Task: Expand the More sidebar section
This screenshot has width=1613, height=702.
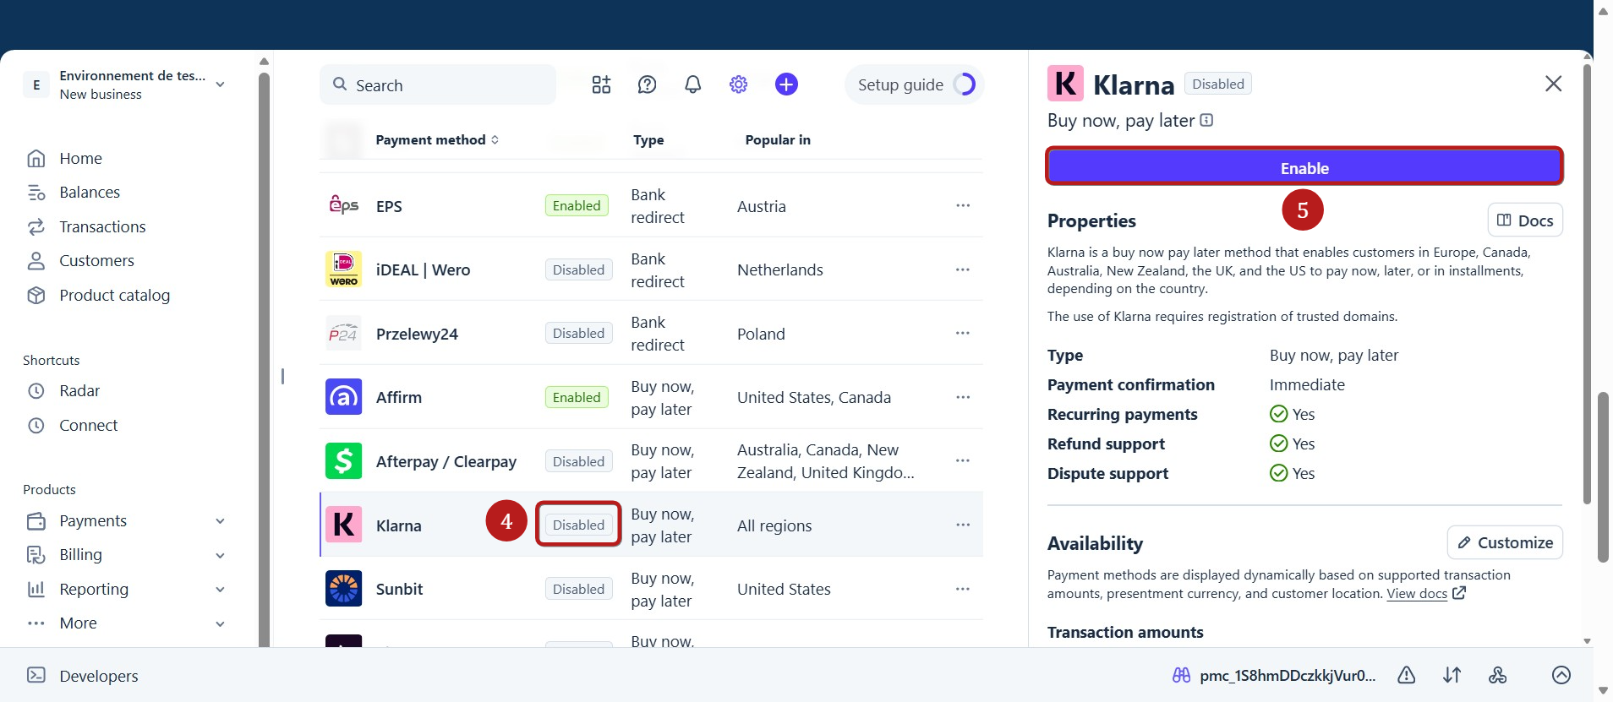Action: pyautogui.click(x=220, y=624)
